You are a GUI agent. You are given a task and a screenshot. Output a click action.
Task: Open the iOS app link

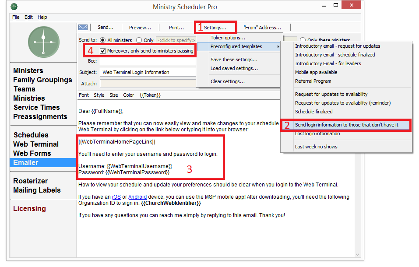pos(116,197)
